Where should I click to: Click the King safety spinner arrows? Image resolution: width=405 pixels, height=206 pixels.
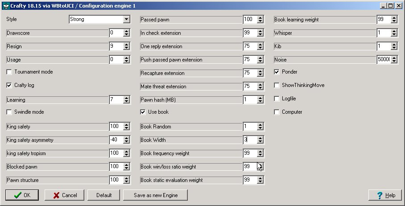click(126, 127)
